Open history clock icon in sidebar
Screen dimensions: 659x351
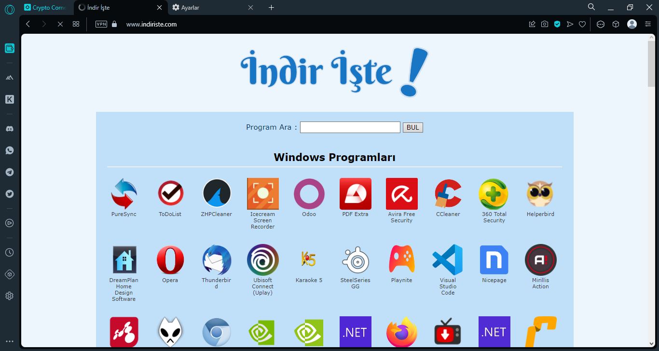[9, 252]
